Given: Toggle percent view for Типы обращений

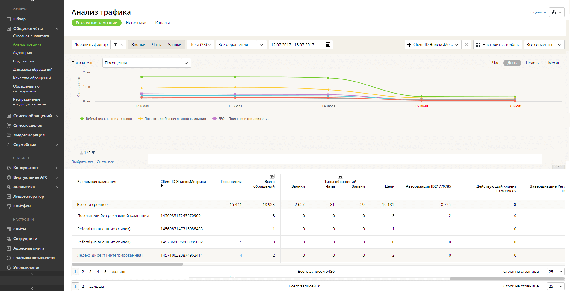Looking at the screenshot, I should (340, 176).
